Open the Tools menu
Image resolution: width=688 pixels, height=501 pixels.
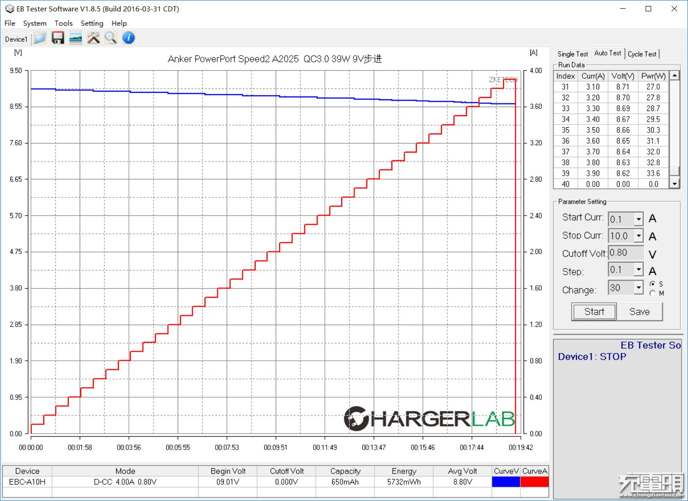63,23
